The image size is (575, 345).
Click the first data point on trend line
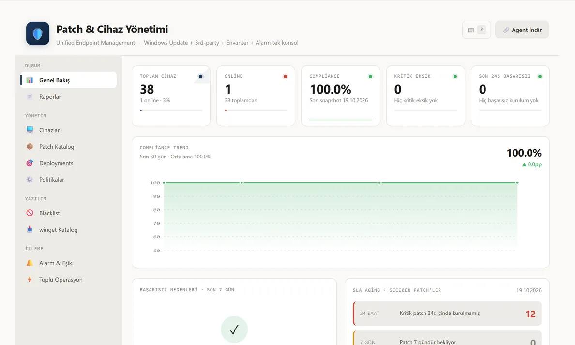[x=164, y=182]
